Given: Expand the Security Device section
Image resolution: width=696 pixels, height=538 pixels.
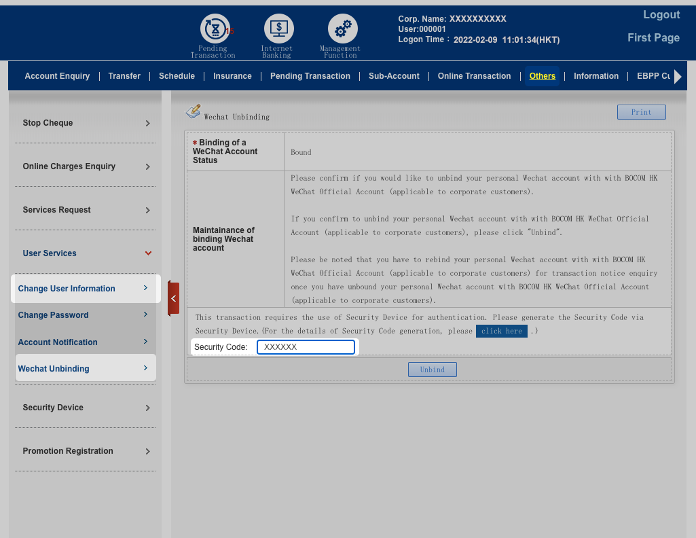Looking at the screenshot, I should [x=85, y=408].
